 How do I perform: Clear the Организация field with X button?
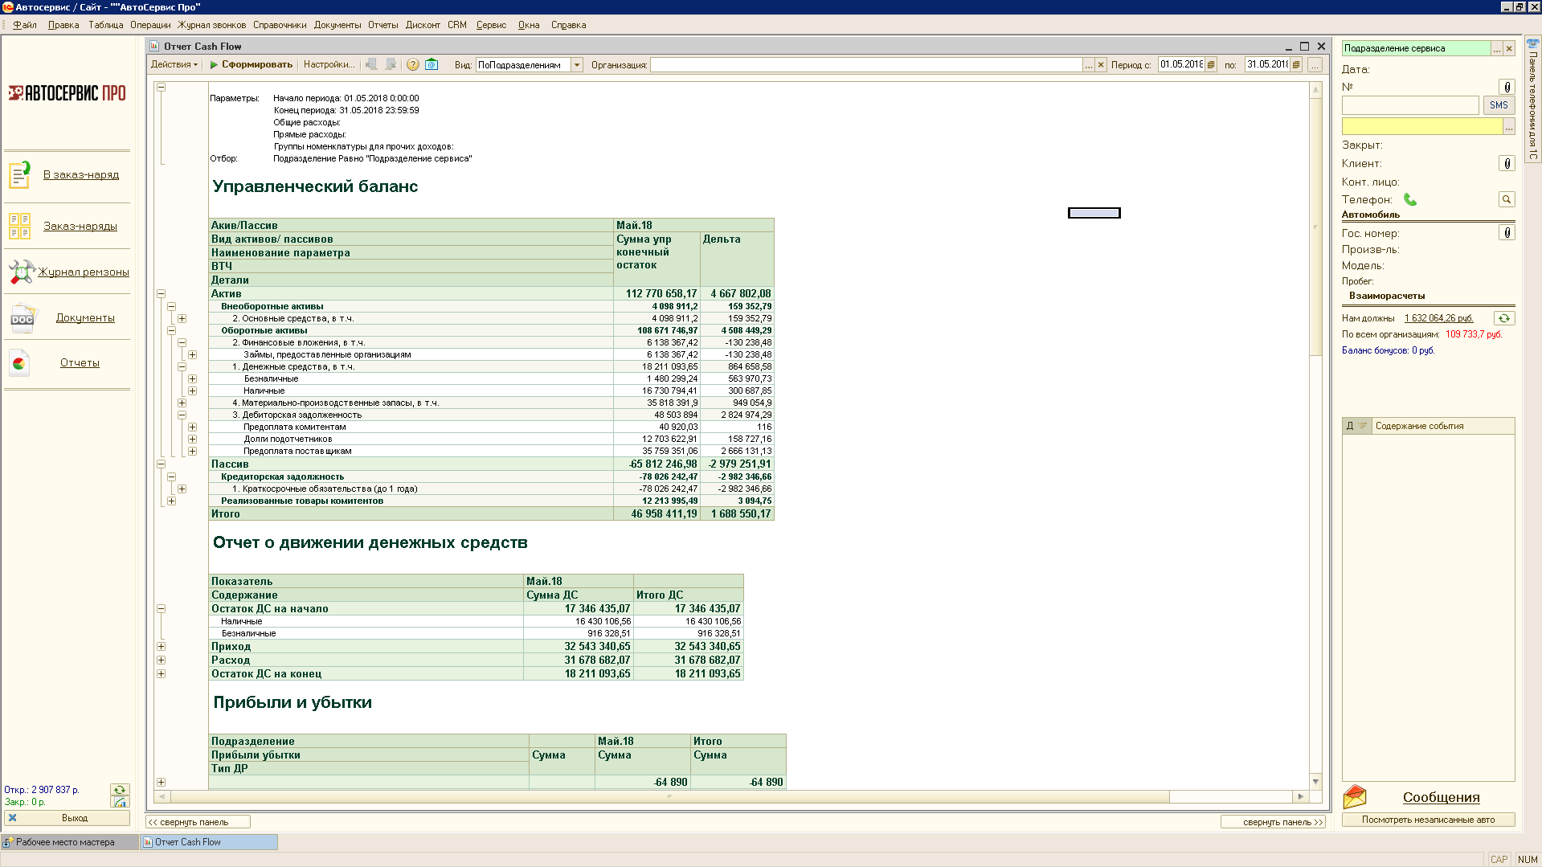pyautogui.click(x=1101, y=65)
